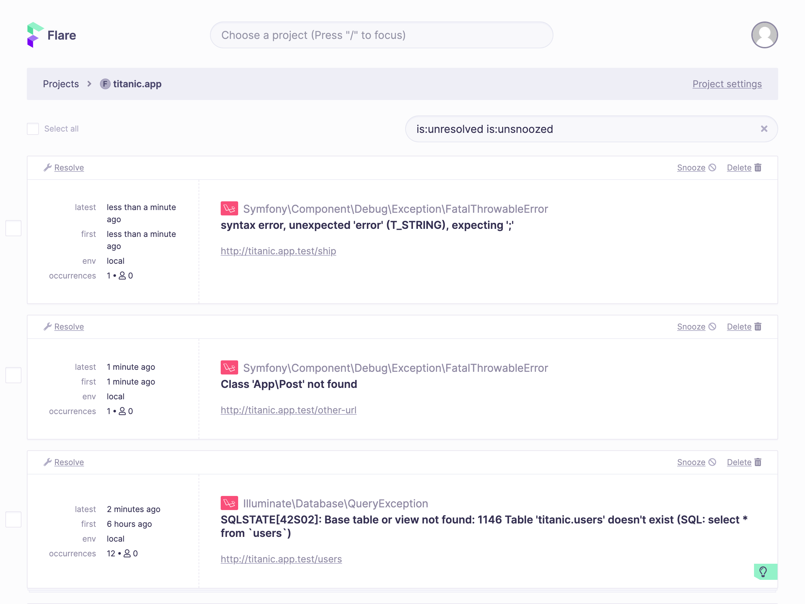The width and height of the screenshot is (805, 604).
Task: Check the box for the Class 'App\Post' row
Action: (x=13, y=375)
